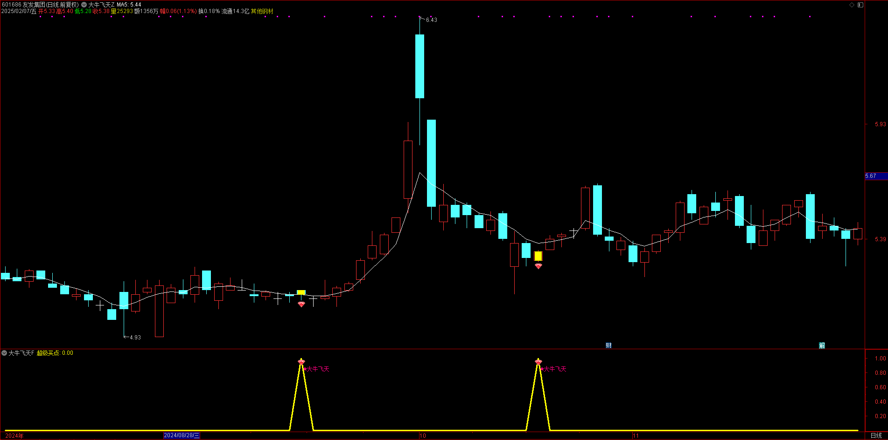Click the second gem icon atop the indicator peak
Viewport: 888px width, 440px height.
pos(538,361)
